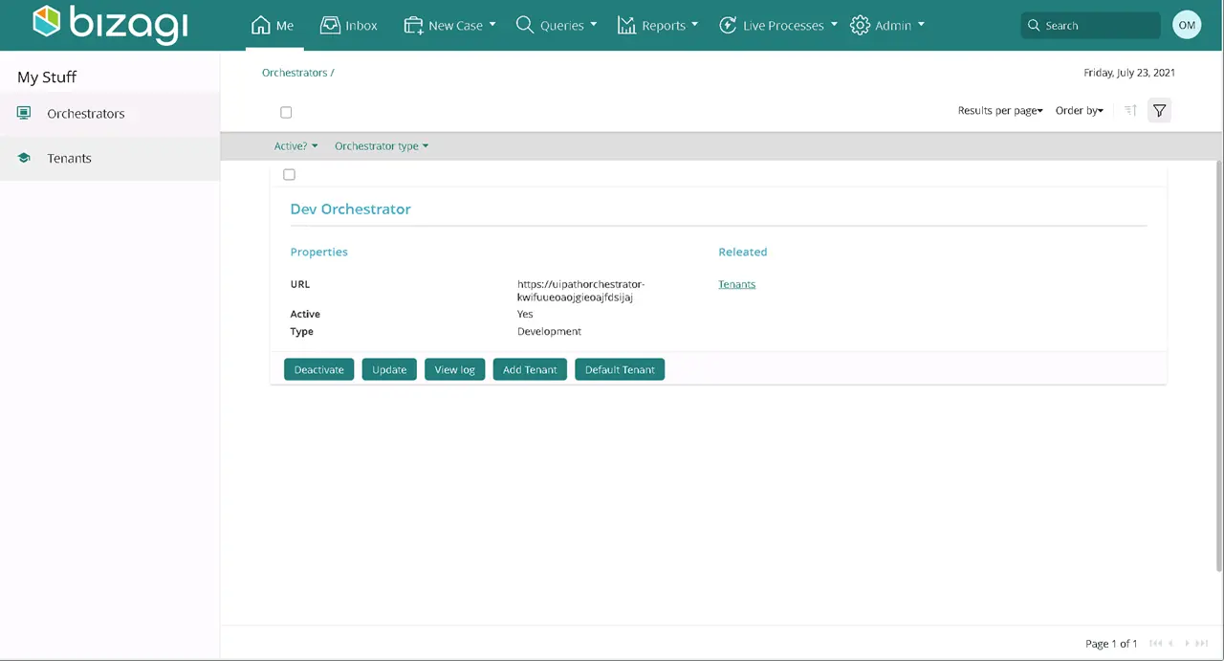Go to last page pagination icon

(x=1202, y=644)
